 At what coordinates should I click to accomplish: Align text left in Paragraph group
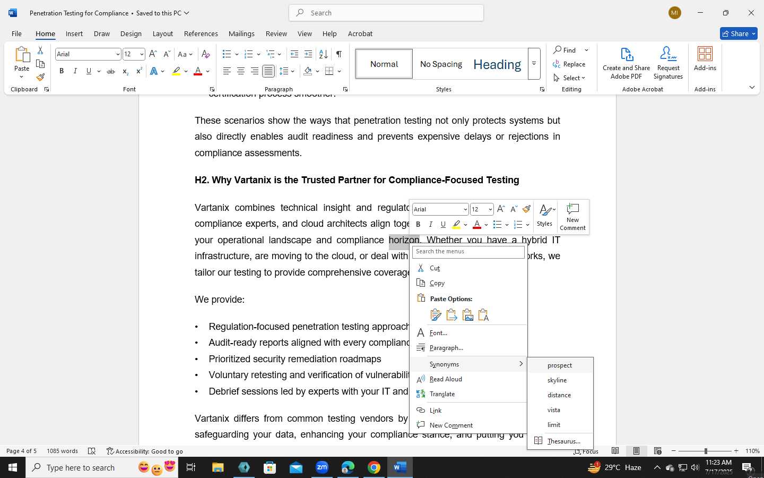click(x=227, y=71)
